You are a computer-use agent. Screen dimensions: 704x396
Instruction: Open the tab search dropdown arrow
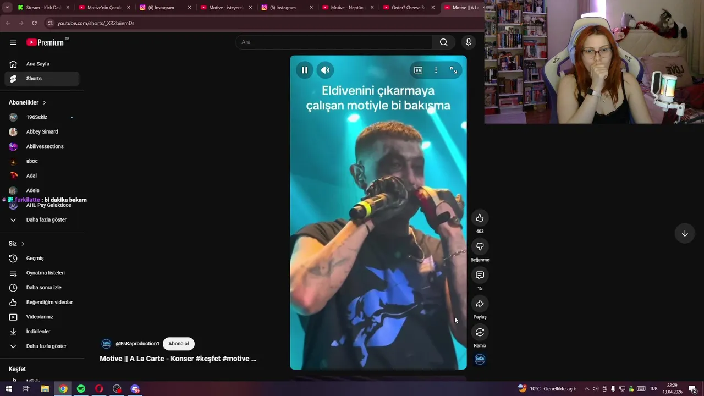(x=7, y=8)
